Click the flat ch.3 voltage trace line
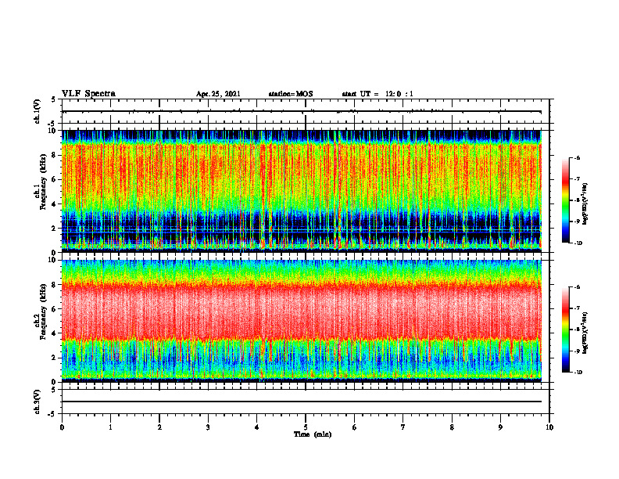Screen dimensions: 619x479 [x=302, y=402]
